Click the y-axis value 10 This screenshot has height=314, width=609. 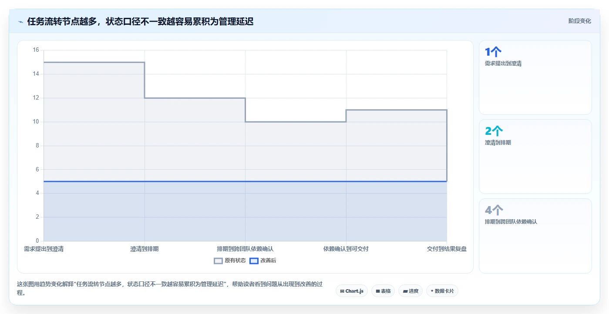[36, 122]
